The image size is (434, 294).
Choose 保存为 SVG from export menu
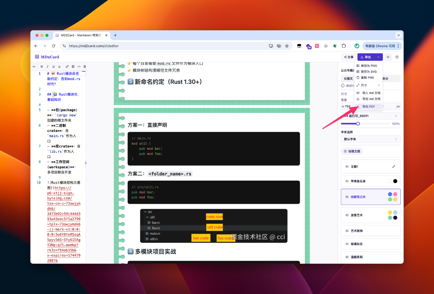(368, 72)
